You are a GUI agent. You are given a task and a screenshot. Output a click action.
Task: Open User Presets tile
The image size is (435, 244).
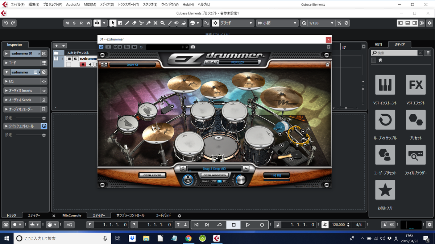[x=385, y=155]
